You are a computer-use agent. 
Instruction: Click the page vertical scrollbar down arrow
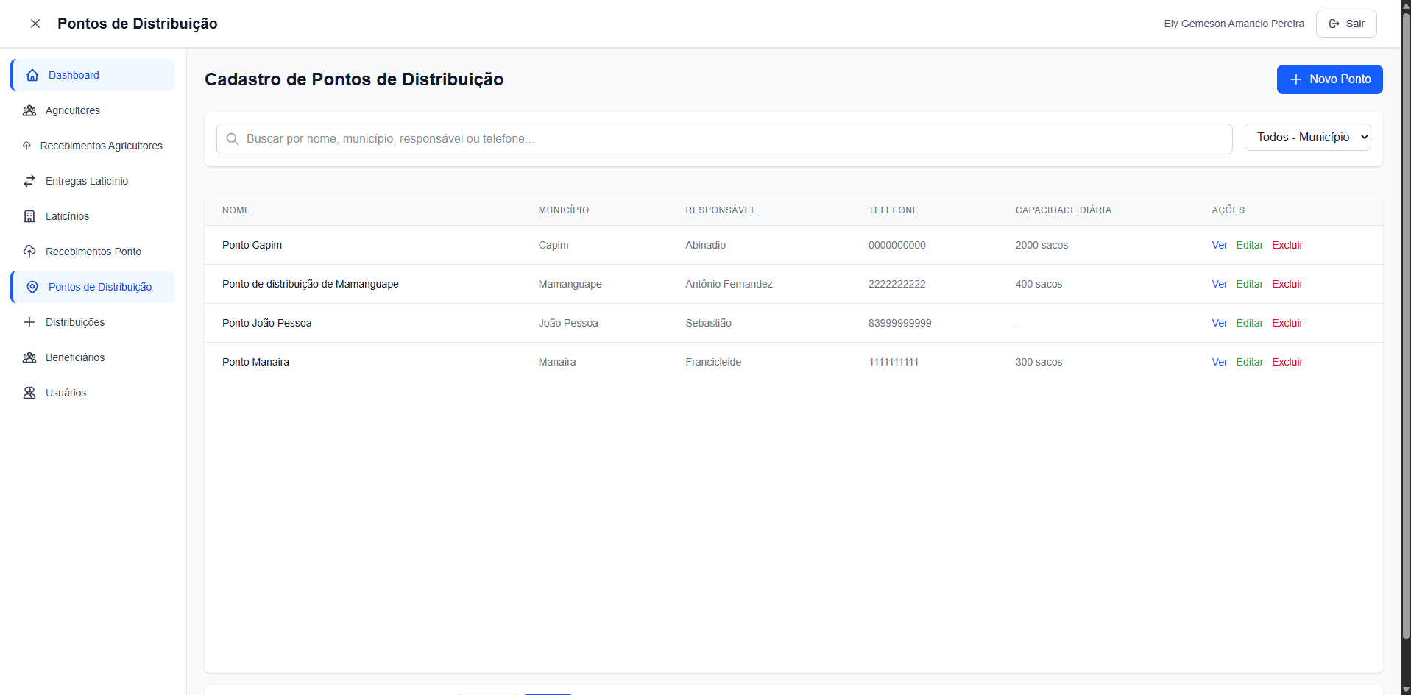pos(1405,689)
